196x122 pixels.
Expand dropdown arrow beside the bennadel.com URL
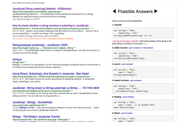click(91, 76)
